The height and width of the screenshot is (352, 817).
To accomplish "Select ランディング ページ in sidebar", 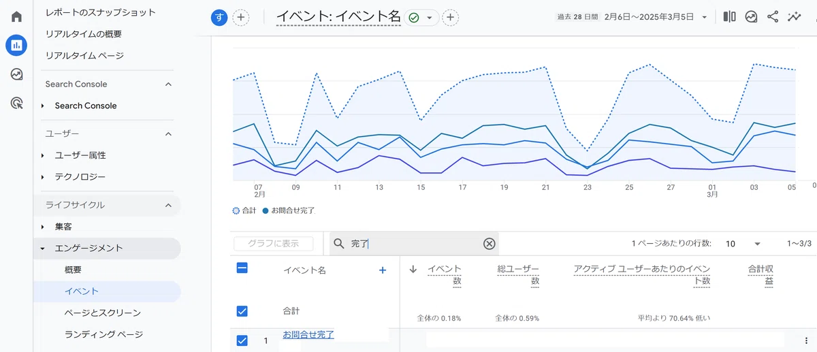I will 103,334.
